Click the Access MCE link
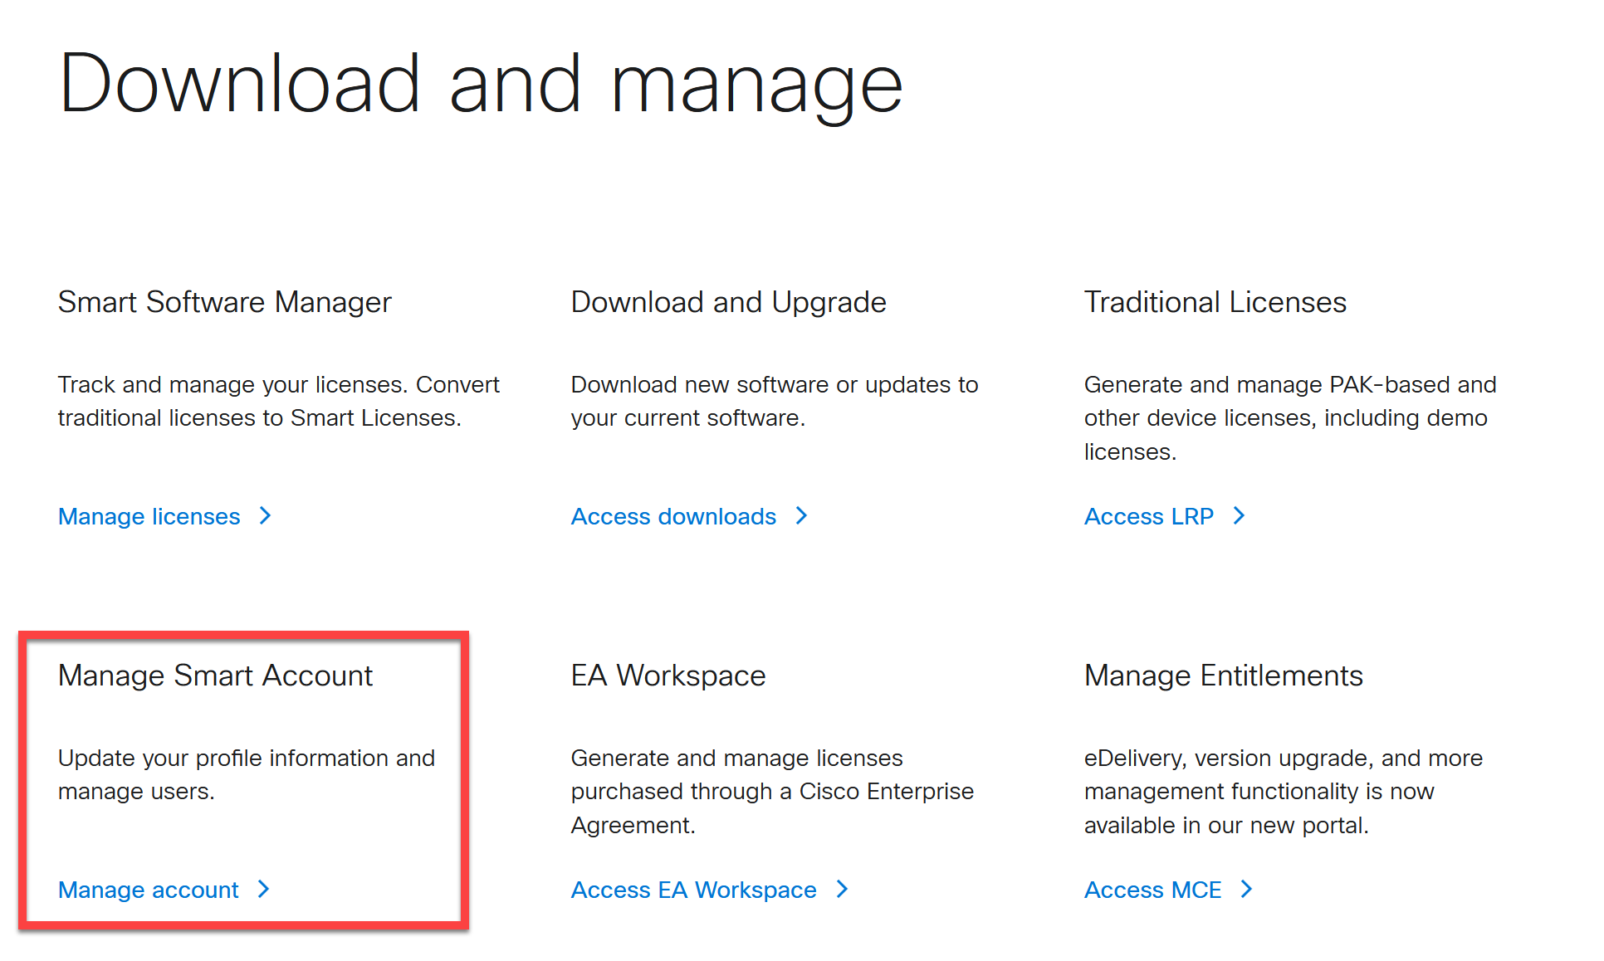The width and height of the screenshot is (1604, 961). (1153, 890)
